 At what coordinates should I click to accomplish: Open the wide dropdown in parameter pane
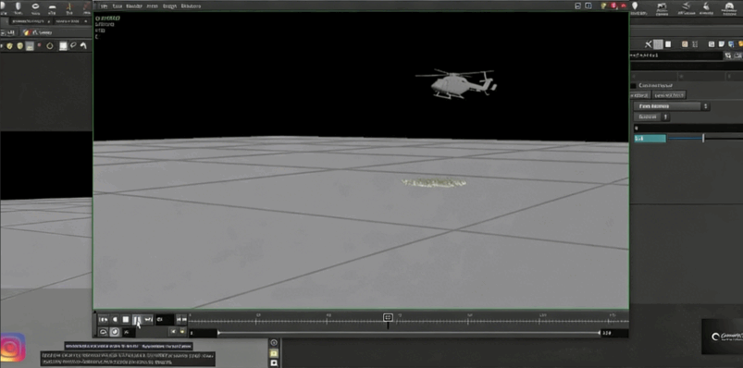pyautogui.click(x=667, y=106)
